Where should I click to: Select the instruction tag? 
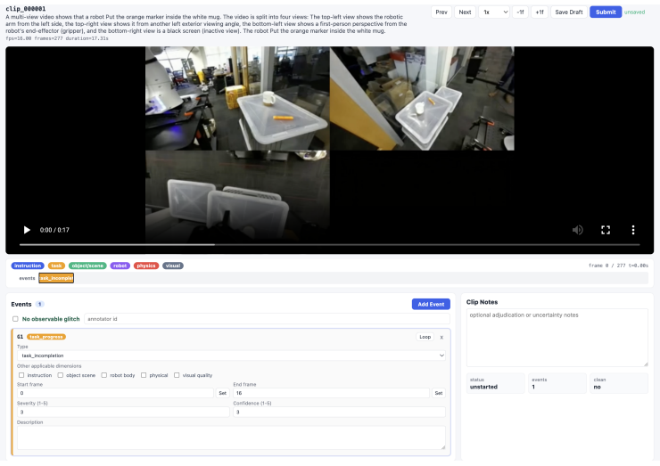pos(28,266)
